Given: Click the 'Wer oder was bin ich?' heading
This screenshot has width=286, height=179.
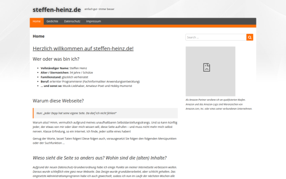Looking at the screenshot, I should pyautogui.click(x=56, y=59).
